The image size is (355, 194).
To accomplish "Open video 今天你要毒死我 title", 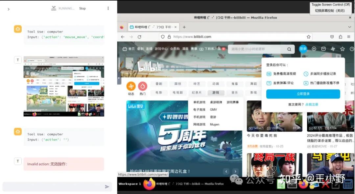I will click(262, 136).
